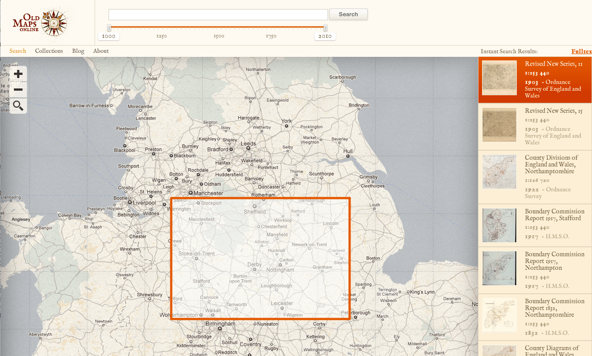Click the Stoke-on-Trent label on the map
Screen dimensions: 592x356
pos(197,254)
